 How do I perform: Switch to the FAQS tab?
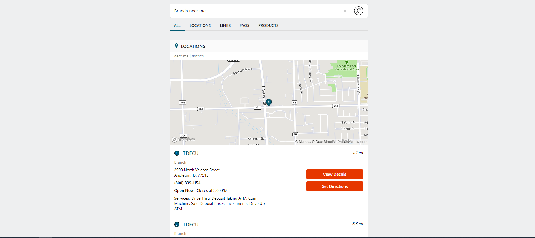[x=244, y=25]
